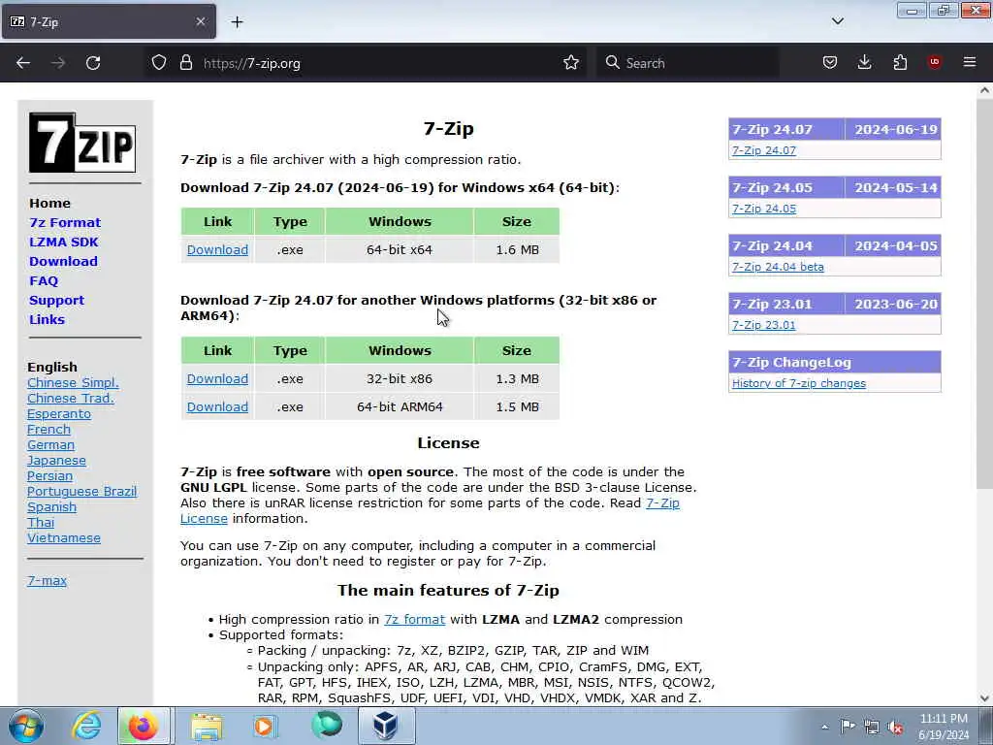Switch to Persian language
Screen dimensions: 993x745
49,476
